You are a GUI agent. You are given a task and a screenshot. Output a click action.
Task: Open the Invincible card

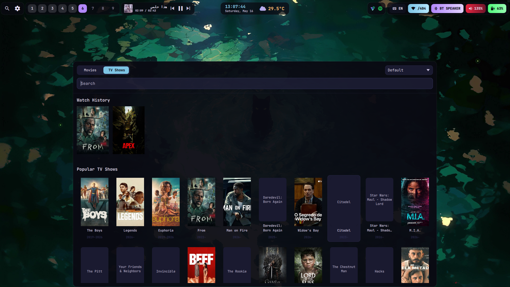point(166,265)
